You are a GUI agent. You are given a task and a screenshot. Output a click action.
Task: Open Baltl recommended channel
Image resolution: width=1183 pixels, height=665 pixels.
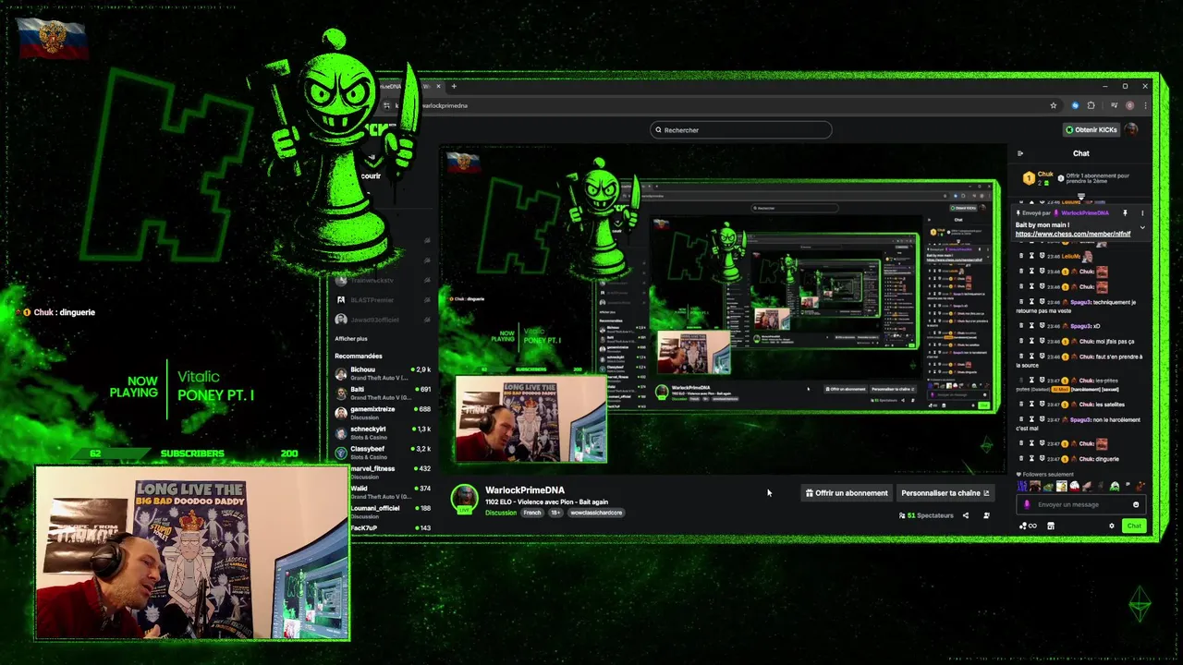click(384, 393)
